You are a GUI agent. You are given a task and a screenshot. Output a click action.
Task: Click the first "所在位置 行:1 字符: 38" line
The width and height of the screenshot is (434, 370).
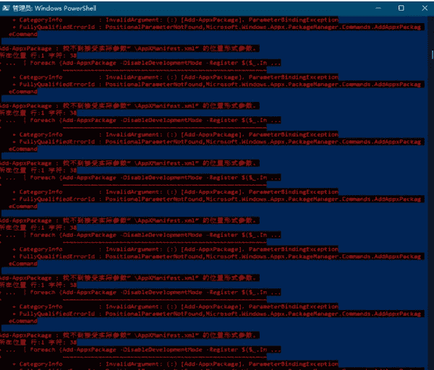[36, 55]
